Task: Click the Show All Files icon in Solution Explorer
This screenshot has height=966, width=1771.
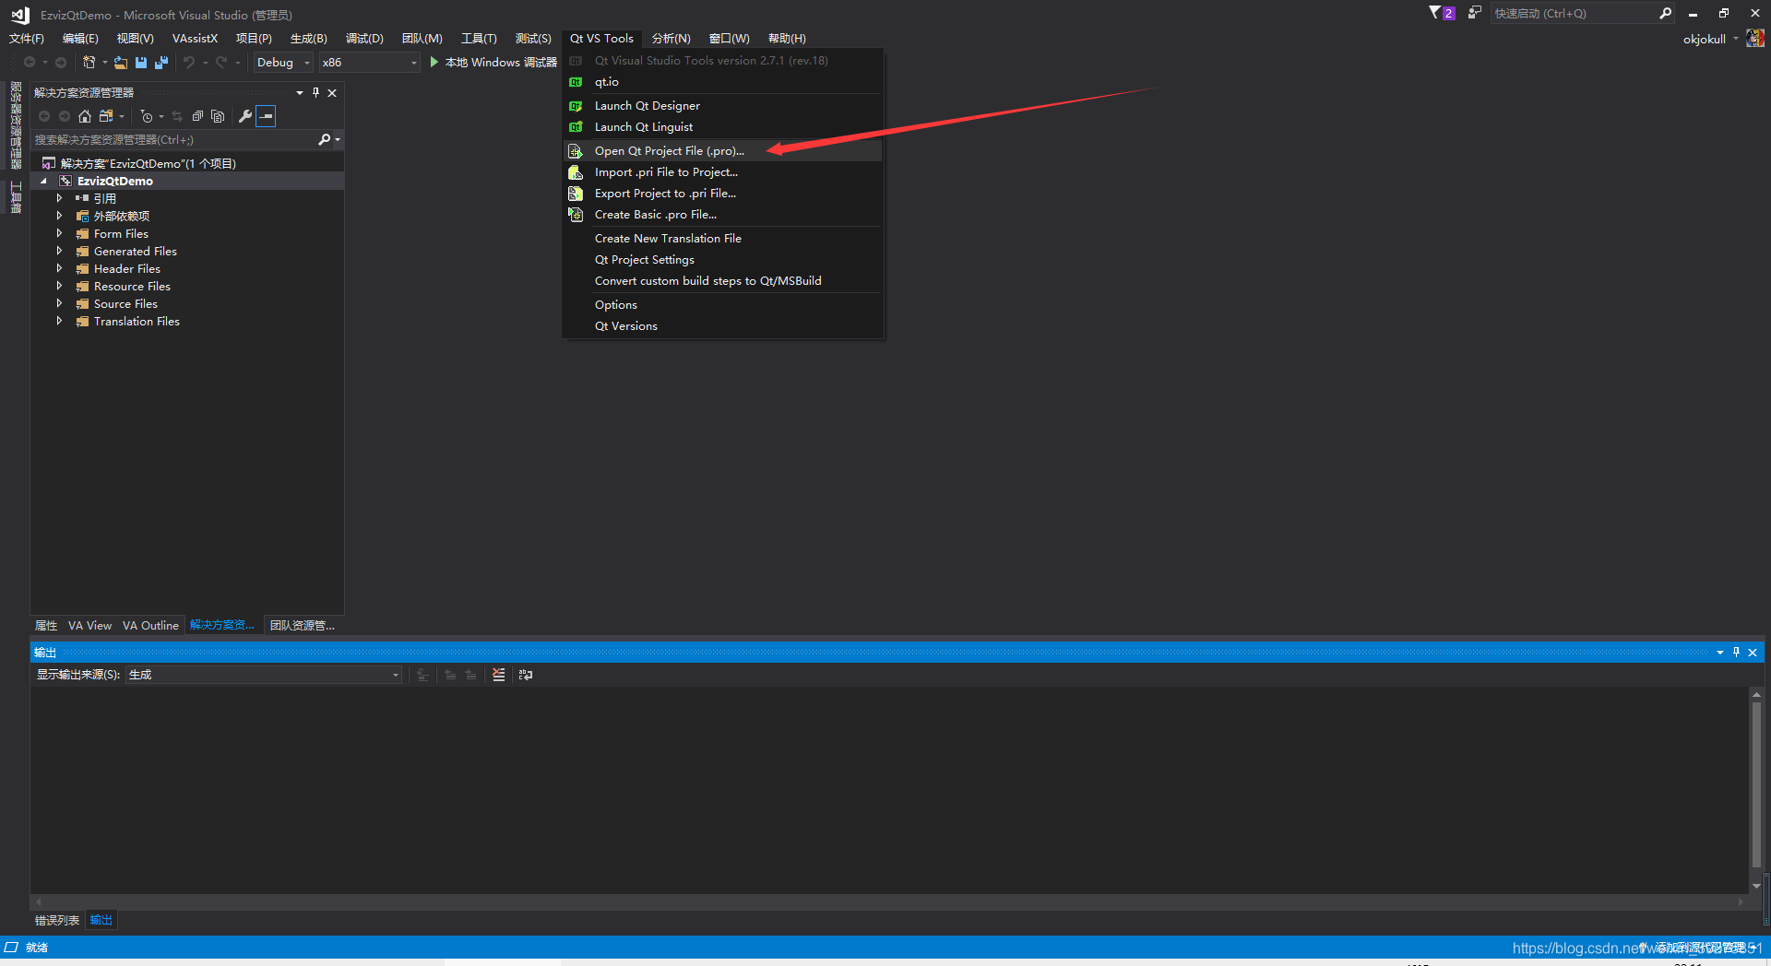Action: (x=218, y=116)
